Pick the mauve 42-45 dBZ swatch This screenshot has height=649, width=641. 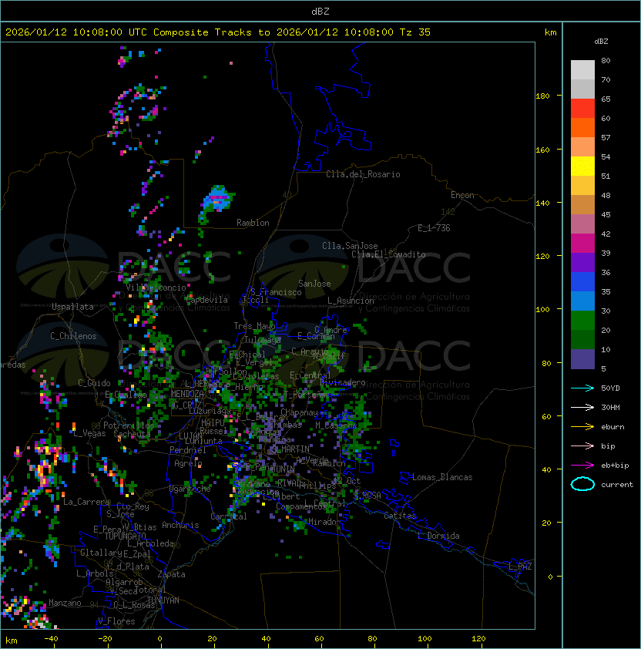pos(582,224)
